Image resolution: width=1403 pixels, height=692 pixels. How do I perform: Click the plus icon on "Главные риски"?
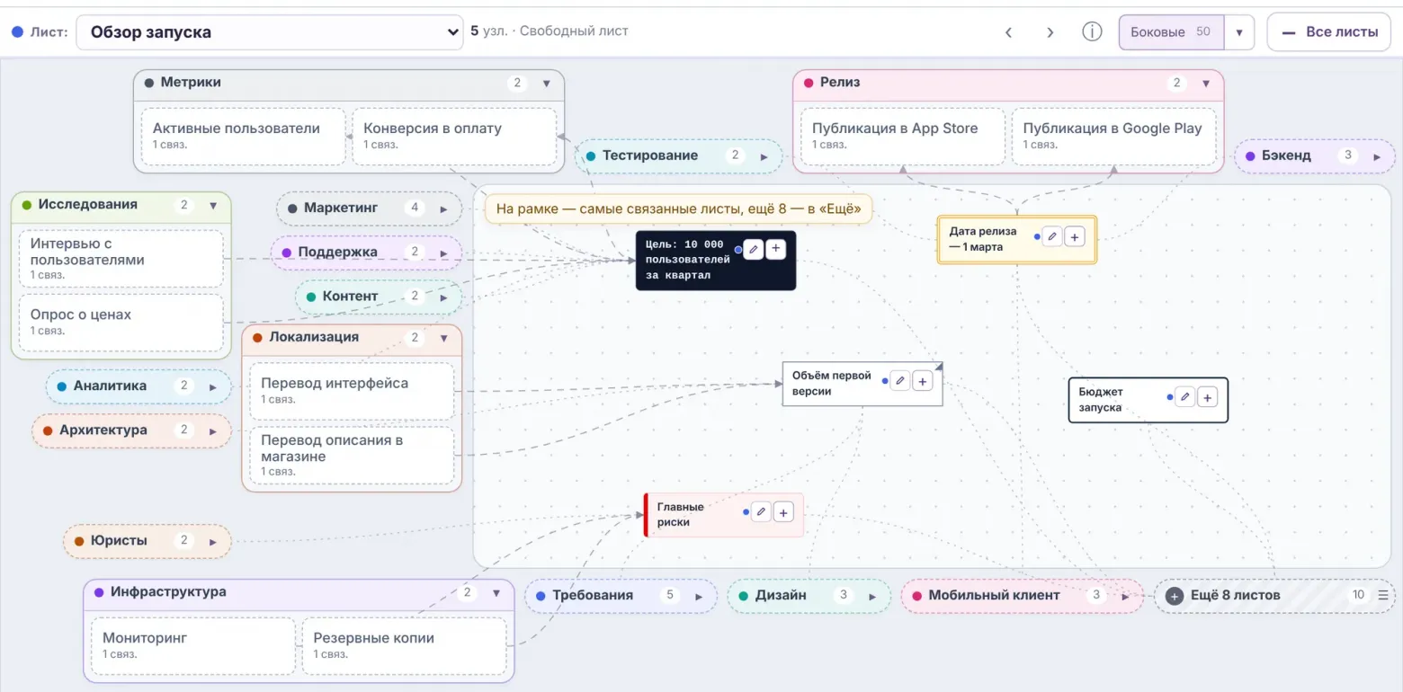click(783, 512)
